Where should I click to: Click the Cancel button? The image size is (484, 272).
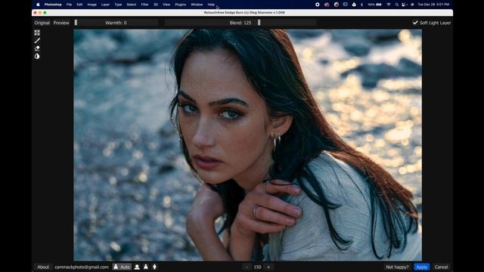pos(441,267)
